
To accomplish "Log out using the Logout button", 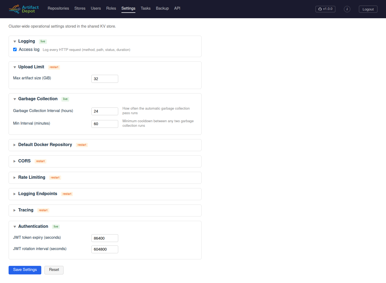I will pos(368,9).
